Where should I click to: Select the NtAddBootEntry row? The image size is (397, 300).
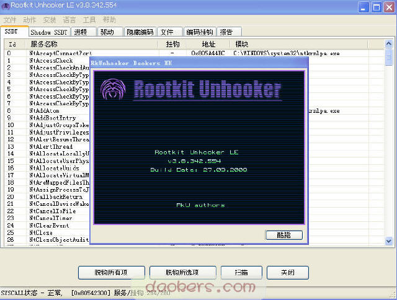click(x=47, y=118)
